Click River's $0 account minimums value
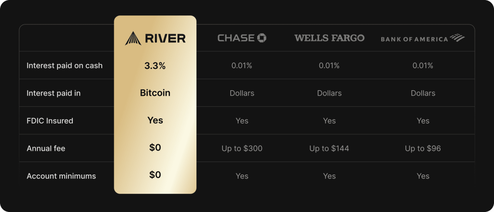Screen dimensions: 494x212 (x=155, y=175)
